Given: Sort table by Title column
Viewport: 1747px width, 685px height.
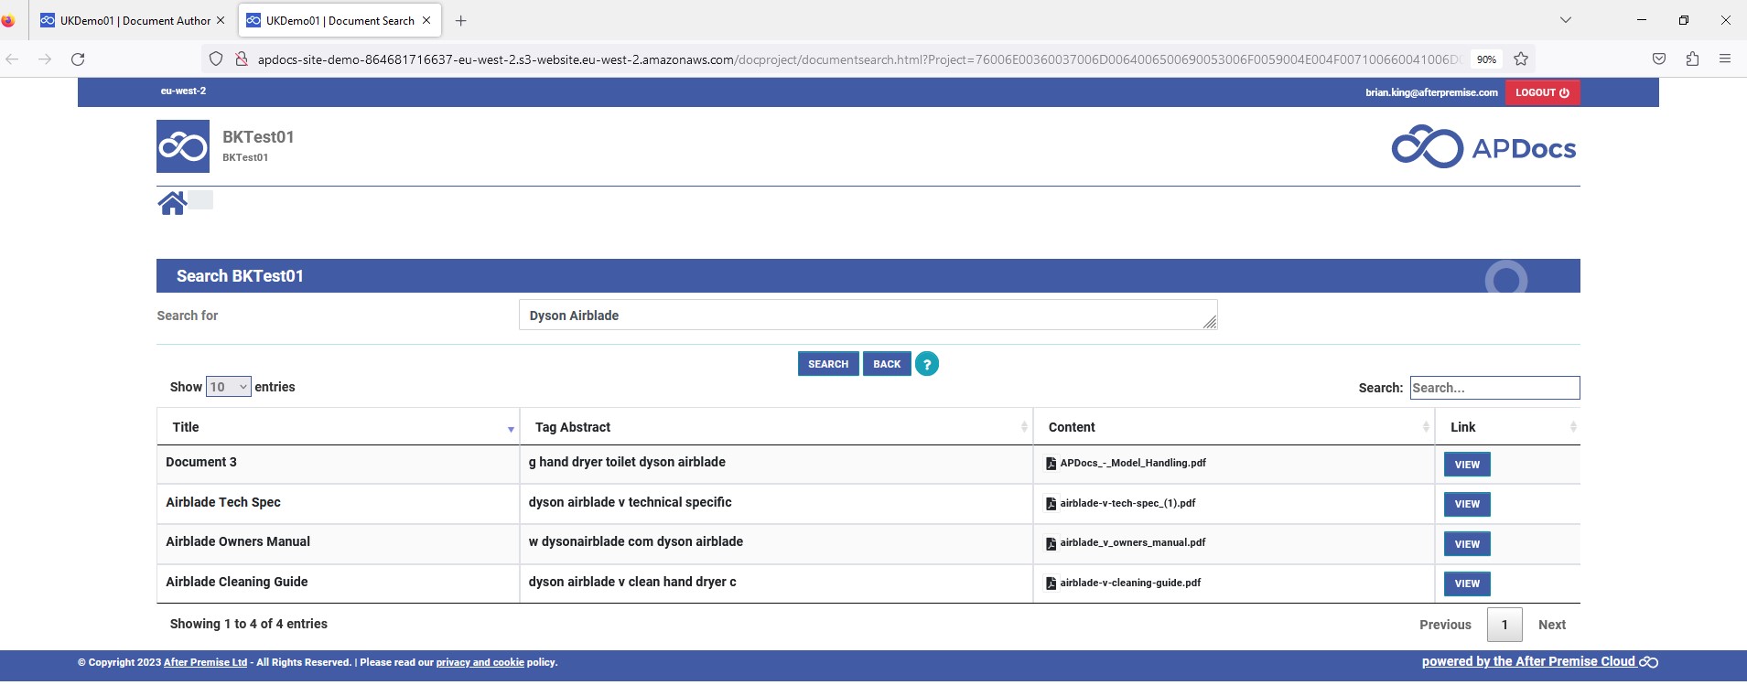Looking at the screenshot, I should (x=338, y=427).
